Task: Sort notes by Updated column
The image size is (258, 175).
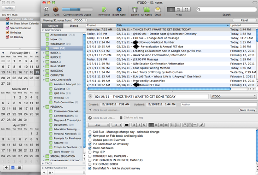Action: 244,25
